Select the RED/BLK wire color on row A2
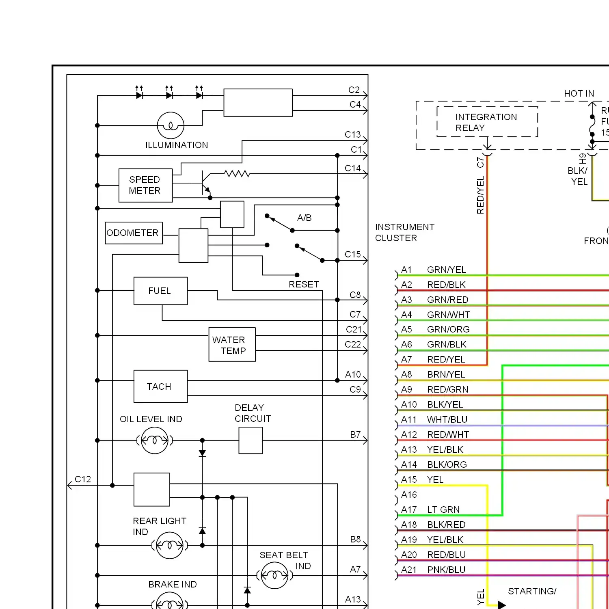The height and width of the screenshot is (609, 609). [446, 285]
